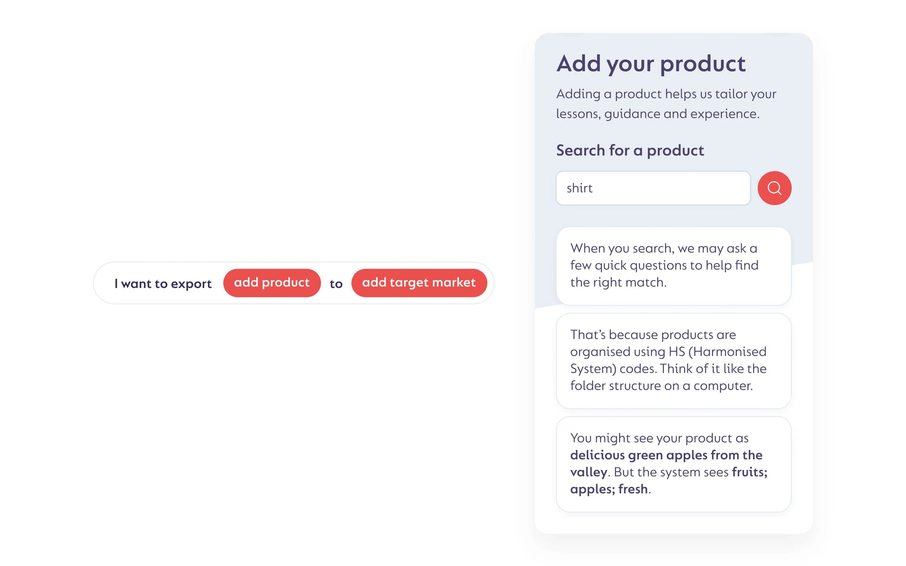This screenshot has width=906, height=566.
Task: Click 'lessons, guidance and experience' text line
Action: click(x=657, y=114)
